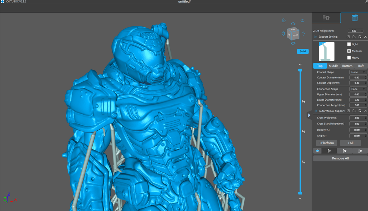Reset Support Setting using the refresh icon
The image size is (368, 211).
(360, 37)
